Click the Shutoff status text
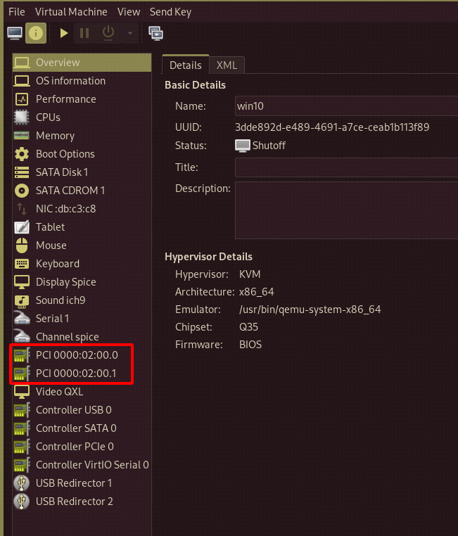This screenshot has height=536, width=458. [269, 146]
